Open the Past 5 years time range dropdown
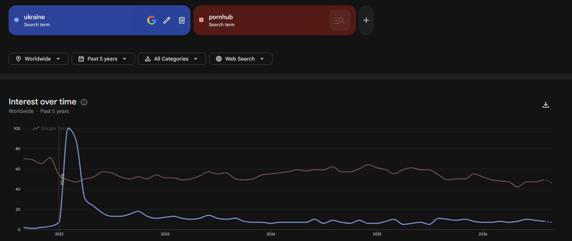The image size is (572, 241). point(103,59)
